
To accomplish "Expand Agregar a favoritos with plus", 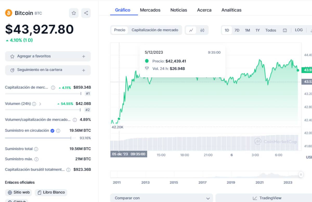I will (83, 56).
